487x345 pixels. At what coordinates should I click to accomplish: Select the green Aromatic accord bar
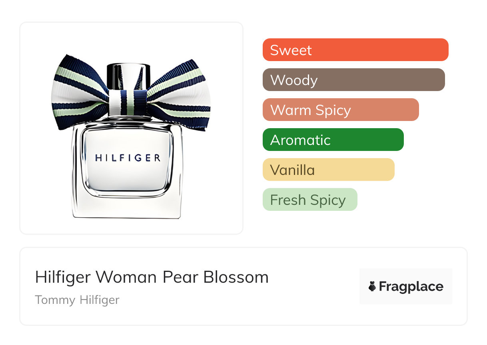[x=333, y=140]
